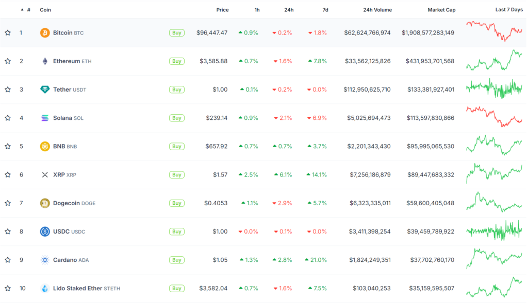
Task: Click the Solana logo icon
Action: (x=45, y=118)
